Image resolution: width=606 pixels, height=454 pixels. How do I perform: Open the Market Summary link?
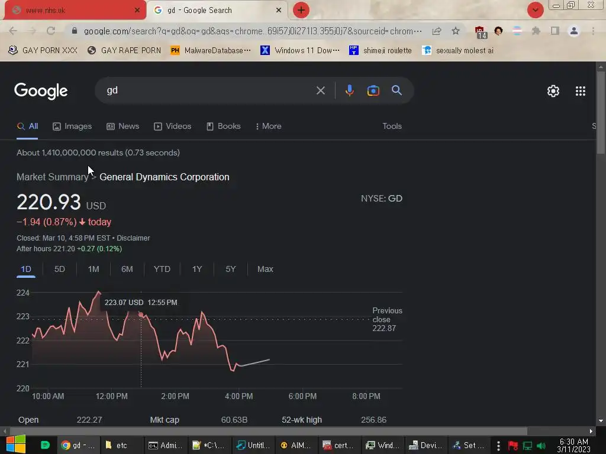pyautogui.click(x=53, y=177)
